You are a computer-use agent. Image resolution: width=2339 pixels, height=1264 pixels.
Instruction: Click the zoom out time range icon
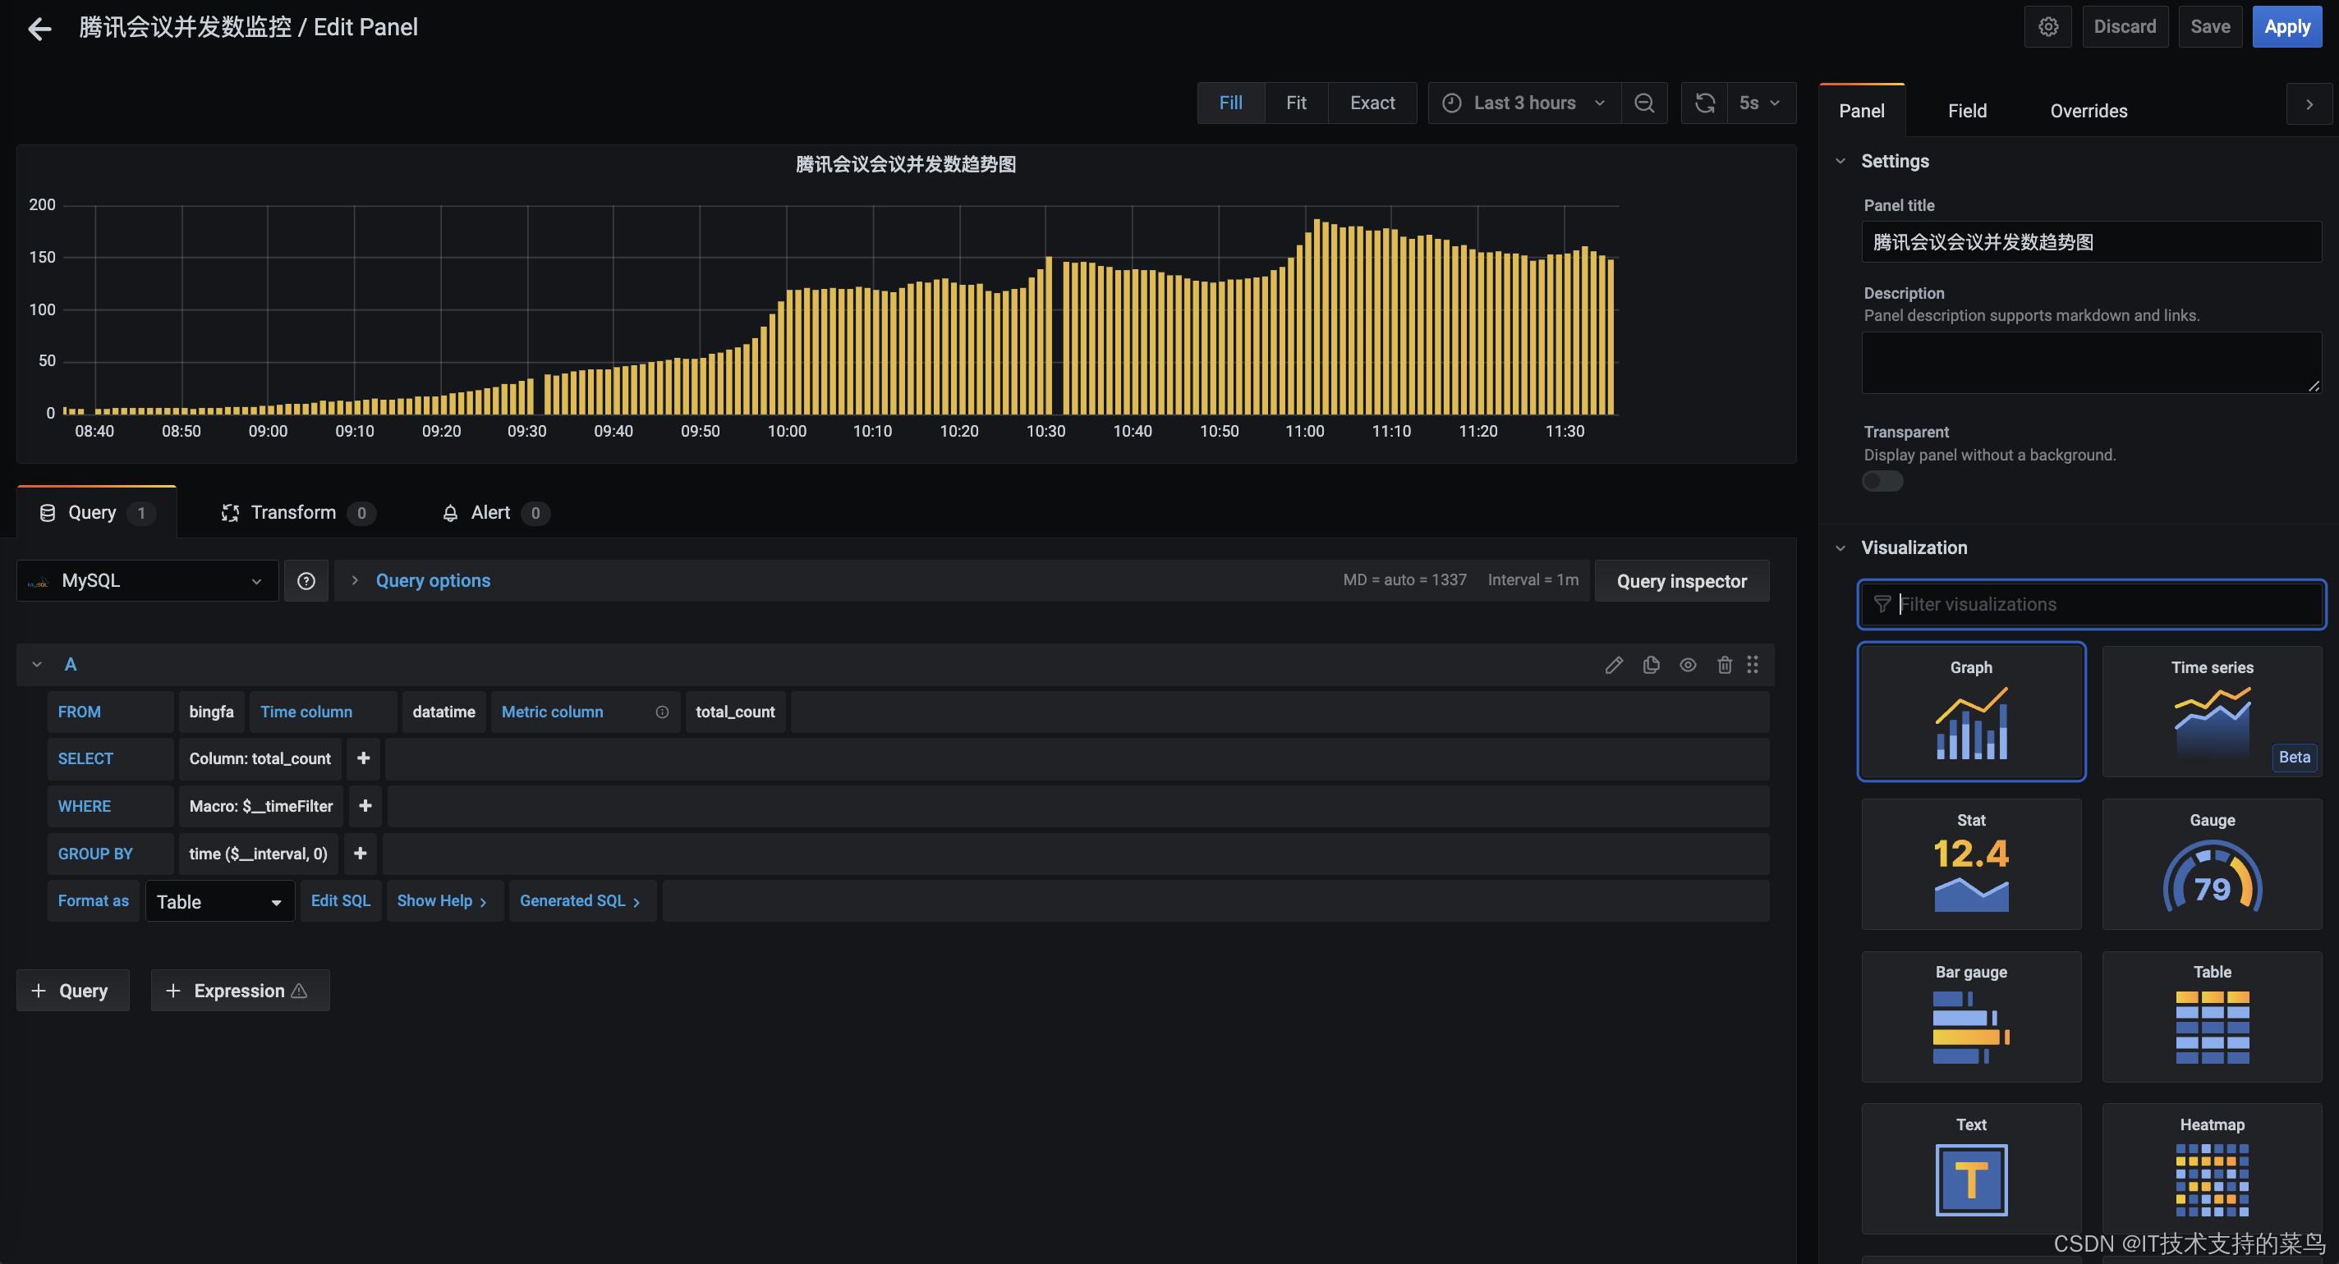point(1644,103)
